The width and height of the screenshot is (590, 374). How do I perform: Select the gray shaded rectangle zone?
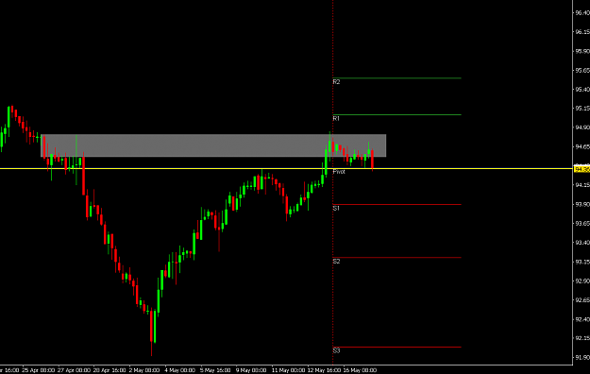click(x=213, y=145)
